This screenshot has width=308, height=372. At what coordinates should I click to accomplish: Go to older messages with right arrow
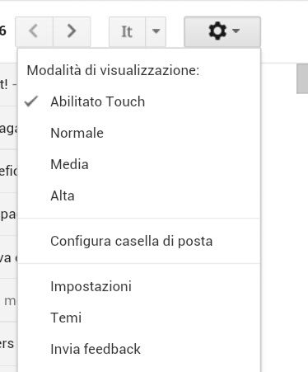coord(72,31)
